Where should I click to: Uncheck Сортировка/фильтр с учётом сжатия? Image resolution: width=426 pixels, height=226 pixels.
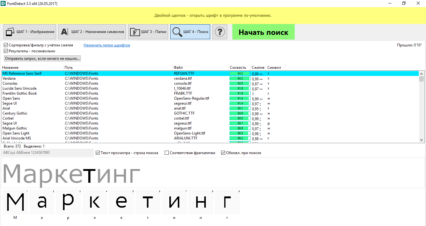point(6,45)
